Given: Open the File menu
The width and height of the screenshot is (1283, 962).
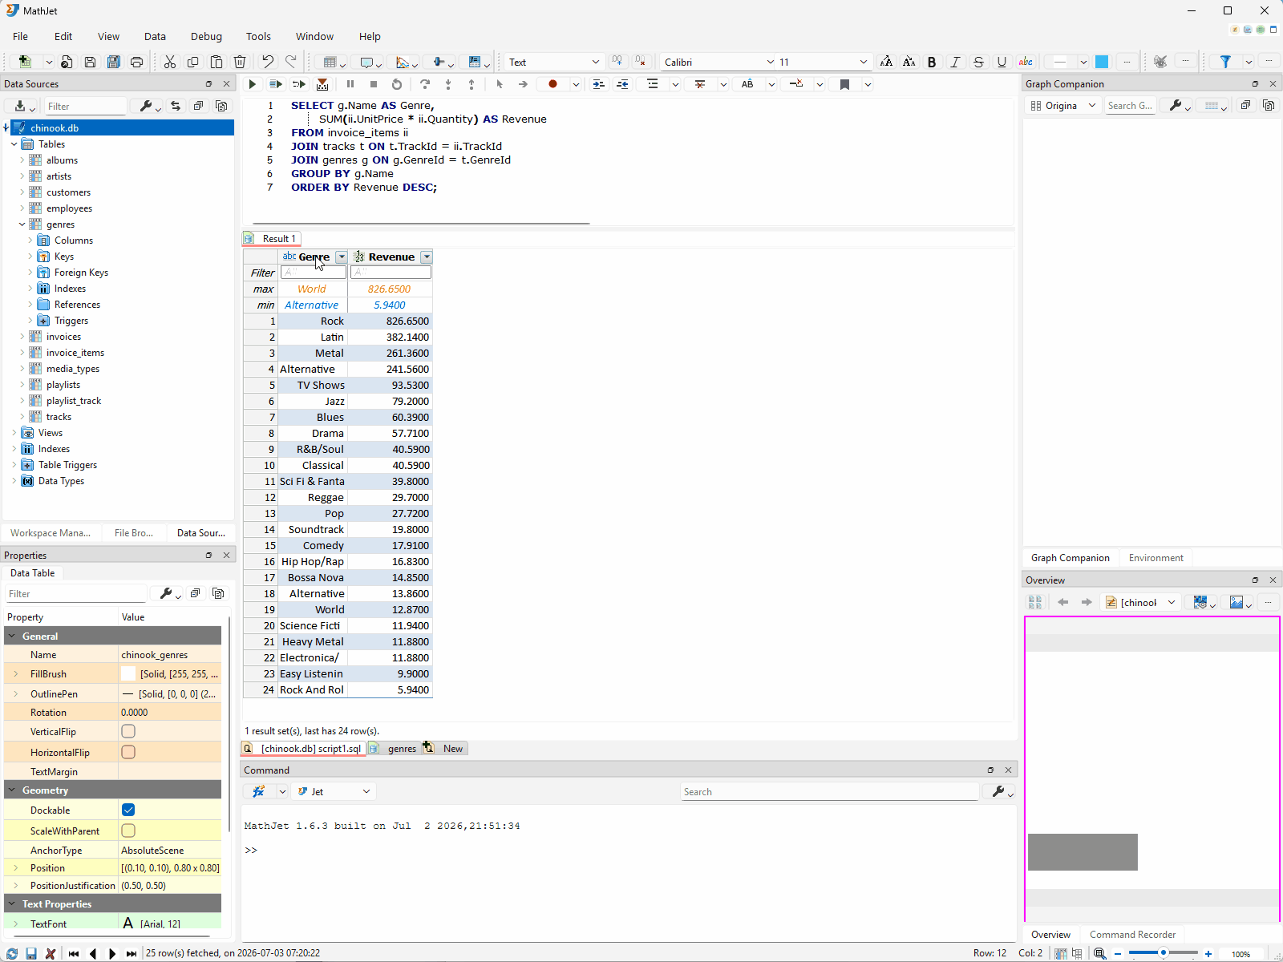Looking at the screenshot, I should (21, 36).
